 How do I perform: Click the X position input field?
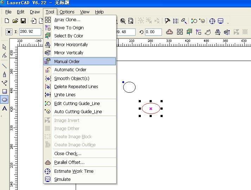click(x=30, y=32)
